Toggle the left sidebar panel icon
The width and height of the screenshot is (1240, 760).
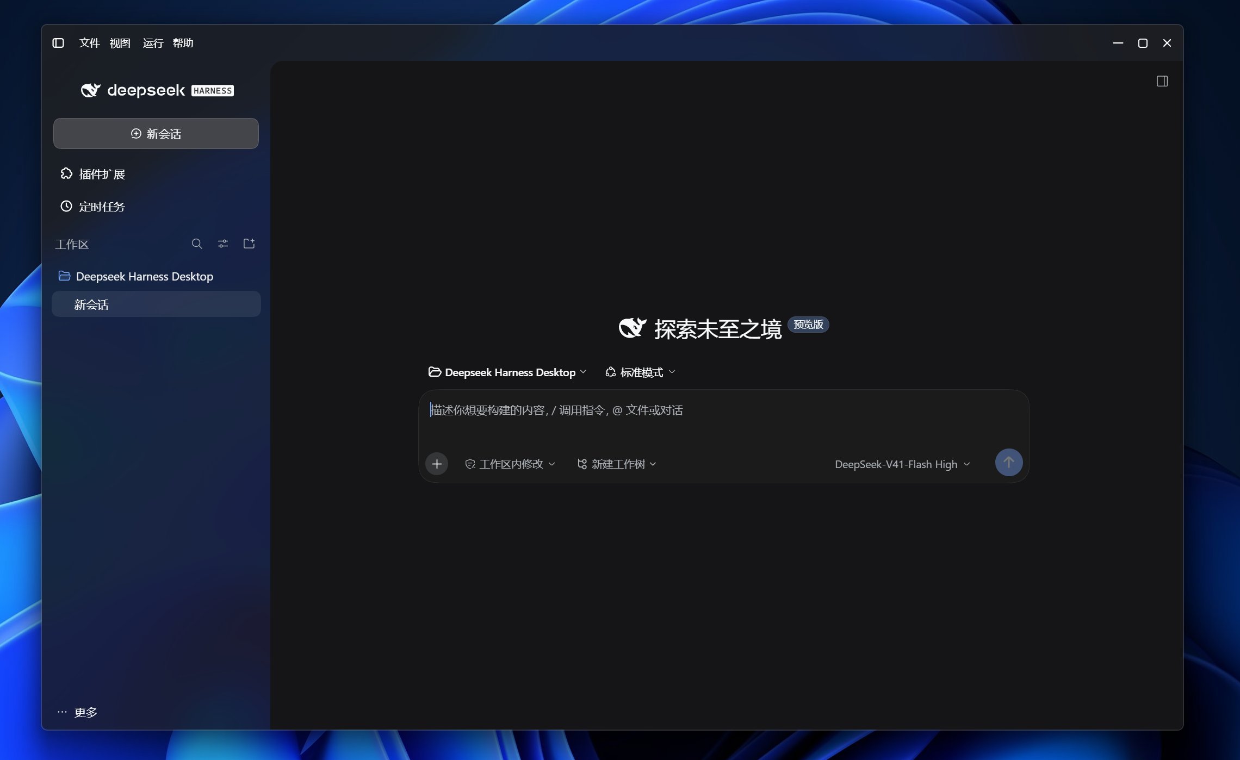click(58, 43)
